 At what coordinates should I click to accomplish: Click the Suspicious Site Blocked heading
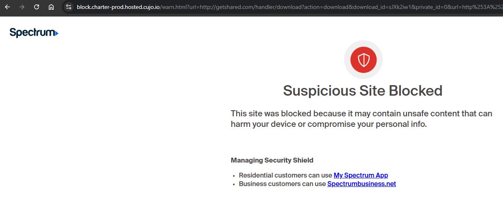click(363, 90)
